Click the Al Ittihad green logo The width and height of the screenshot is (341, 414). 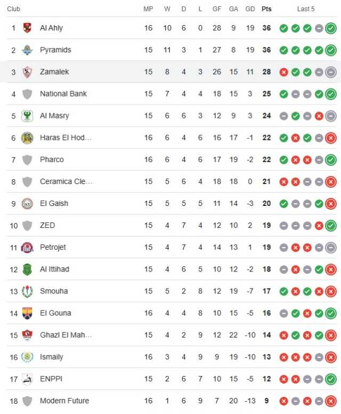[27, 269]
